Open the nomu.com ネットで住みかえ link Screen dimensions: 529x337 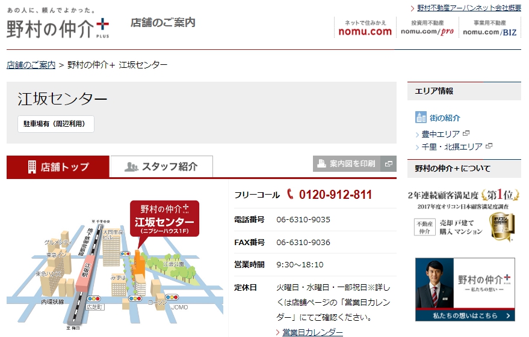pyautogui.click(x=365, y=28)
